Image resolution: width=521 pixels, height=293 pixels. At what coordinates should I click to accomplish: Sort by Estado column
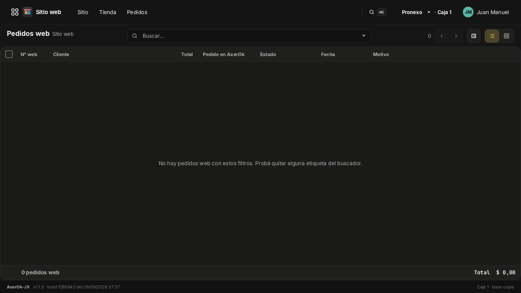point(268,54)
